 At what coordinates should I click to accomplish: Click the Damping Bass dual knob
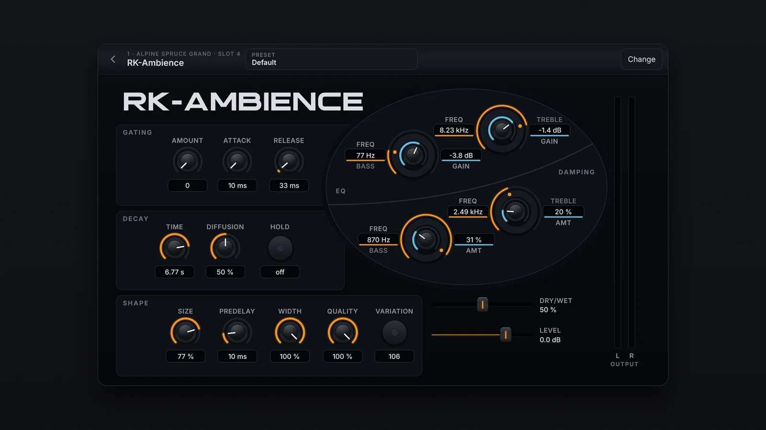pyautogui.click(x=426, y=238)
